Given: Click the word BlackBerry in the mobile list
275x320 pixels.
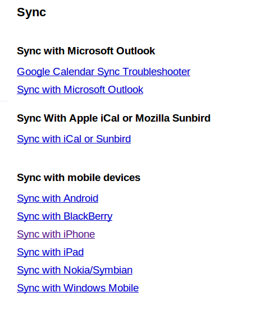Looking at the screenshot, I should tap(88, 216).
